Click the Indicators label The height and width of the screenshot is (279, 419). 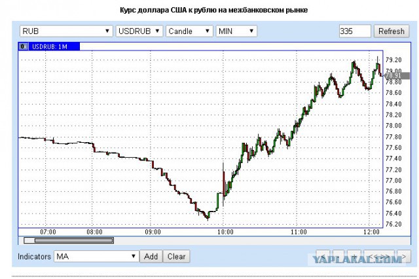pos(34,257)
